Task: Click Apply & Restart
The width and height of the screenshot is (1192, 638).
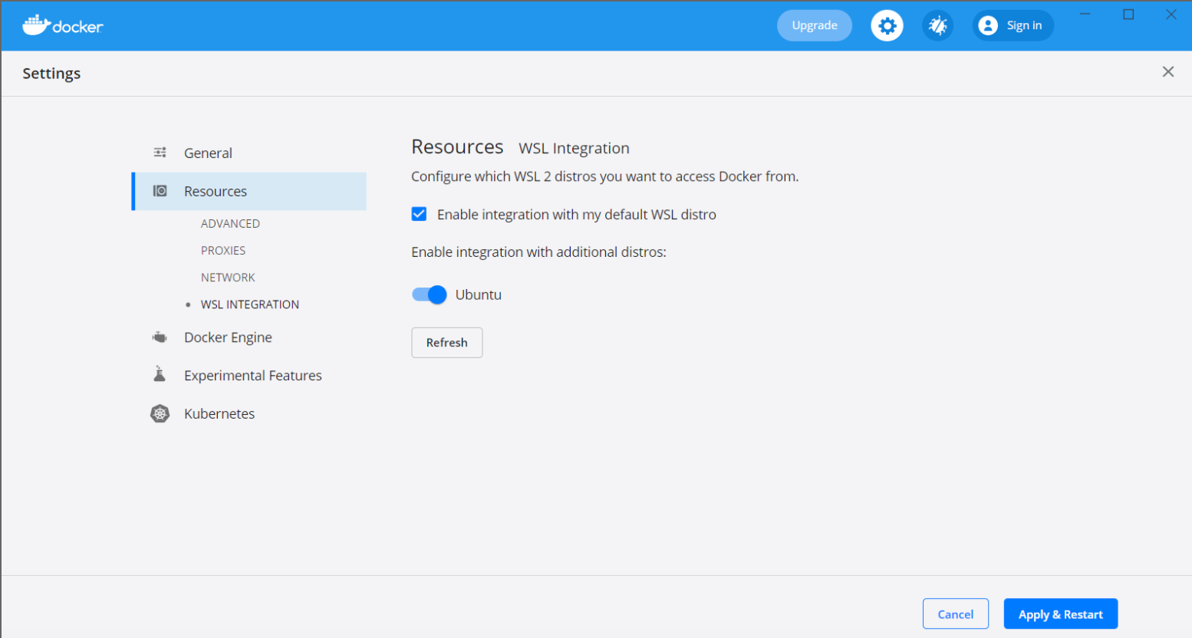Action: pos(1060,614)
